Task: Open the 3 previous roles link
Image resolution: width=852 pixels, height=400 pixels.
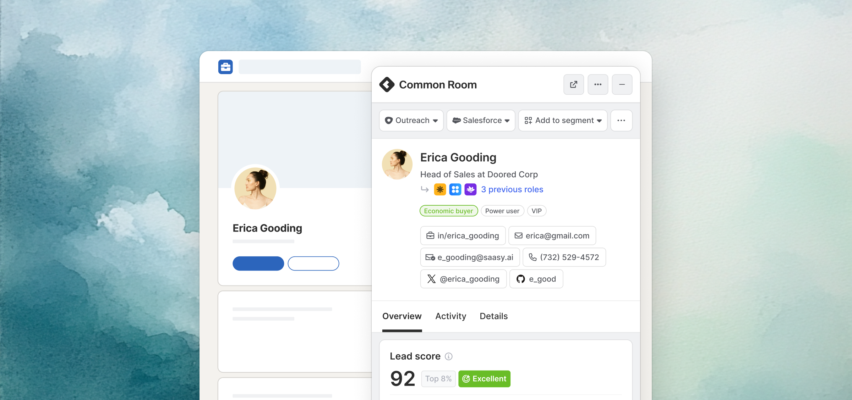Action: point(512,189)
